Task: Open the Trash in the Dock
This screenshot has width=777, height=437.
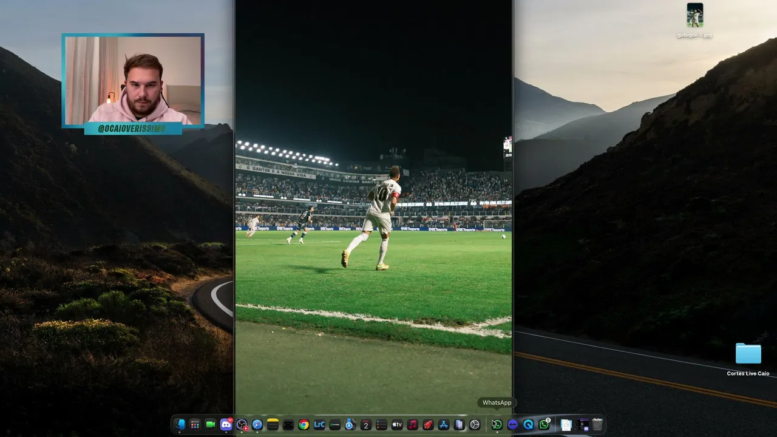Action: [597, 425]
